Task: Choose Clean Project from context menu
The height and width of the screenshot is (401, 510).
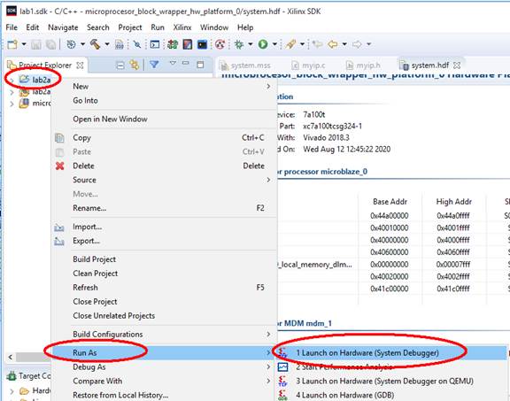Action: [x=164, y=274]
